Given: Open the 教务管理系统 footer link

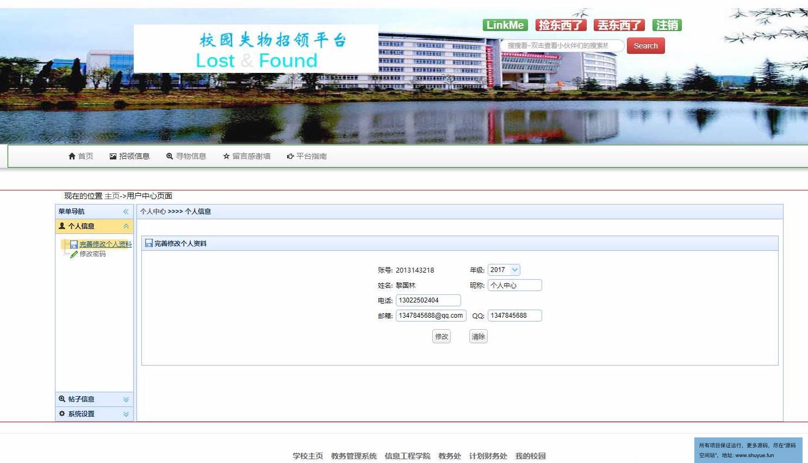Looking at the screenshot, I should (x=353, y=456).
